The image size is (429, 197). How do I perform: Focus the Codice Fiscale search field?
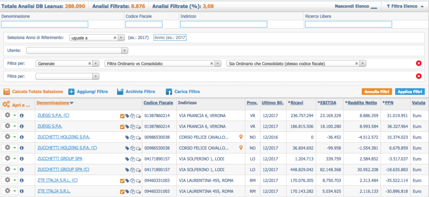pyautogui.click(x=144, y=24)
